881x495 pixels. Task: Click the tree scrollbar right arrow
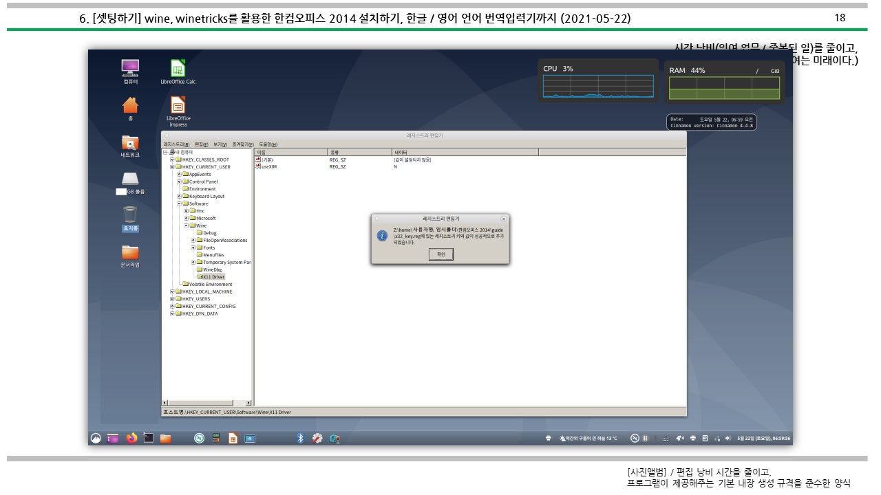pos(249,403)
